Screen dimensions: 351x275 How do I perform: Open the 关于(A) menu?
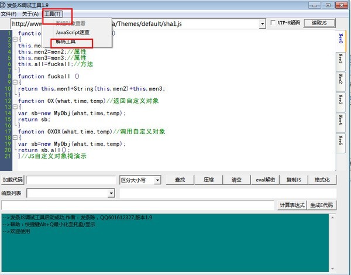[x=30, y=14]
